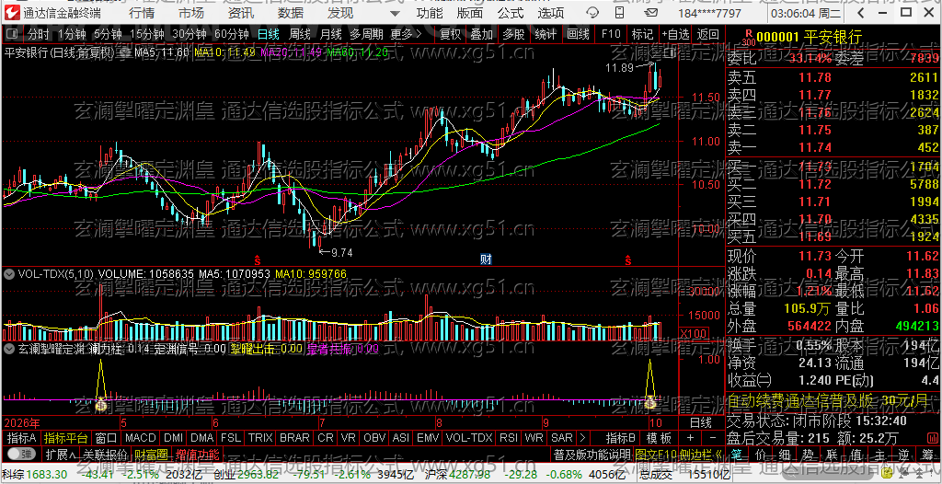Click the chart corner icon near 11.89 label
Image resolution: width=942 pixels, height=484 pixels.
point(670,53)
